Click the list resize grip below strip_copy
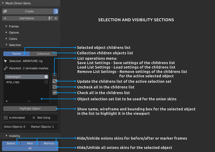This screenshot has width=215, height=152. pos(29,101)
